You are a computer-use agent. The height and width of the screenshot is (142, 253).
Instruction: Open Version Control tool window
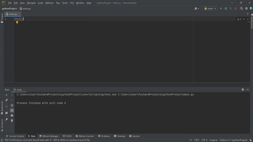(x=15, y=136)
